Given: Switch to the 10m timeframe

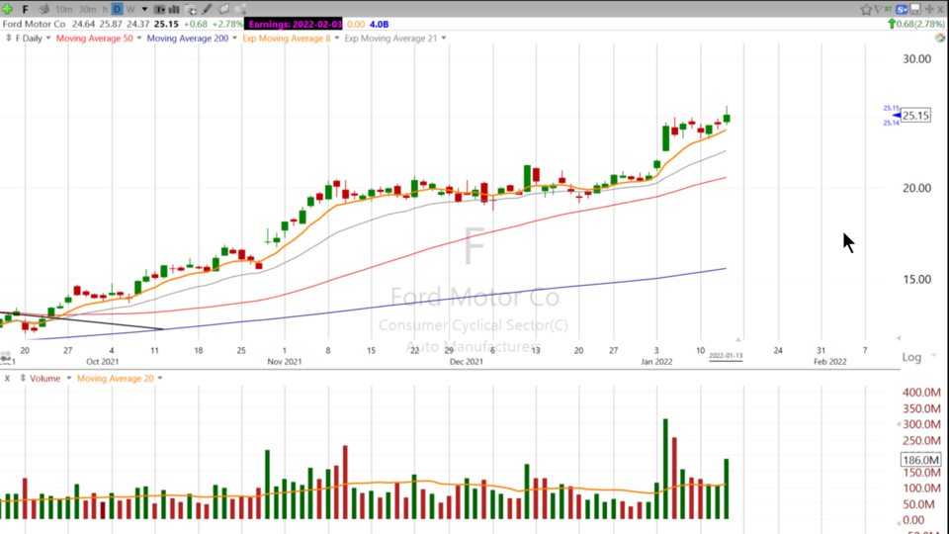Looking at the screenshot, I should click(63, 9).
